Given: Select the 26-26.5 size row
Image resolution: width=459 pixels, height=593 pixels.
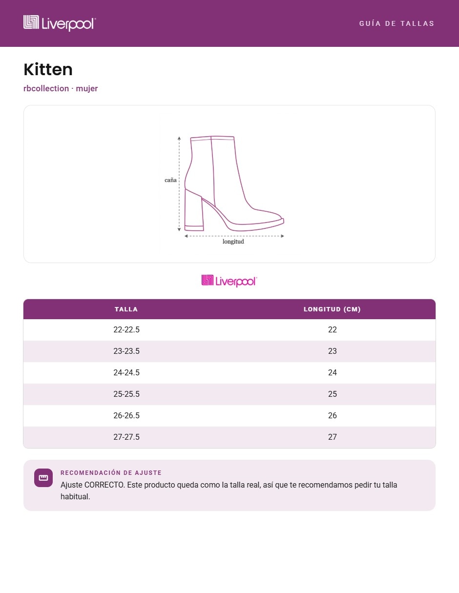Looking at the screenshot, I should (x=229, y=416).
